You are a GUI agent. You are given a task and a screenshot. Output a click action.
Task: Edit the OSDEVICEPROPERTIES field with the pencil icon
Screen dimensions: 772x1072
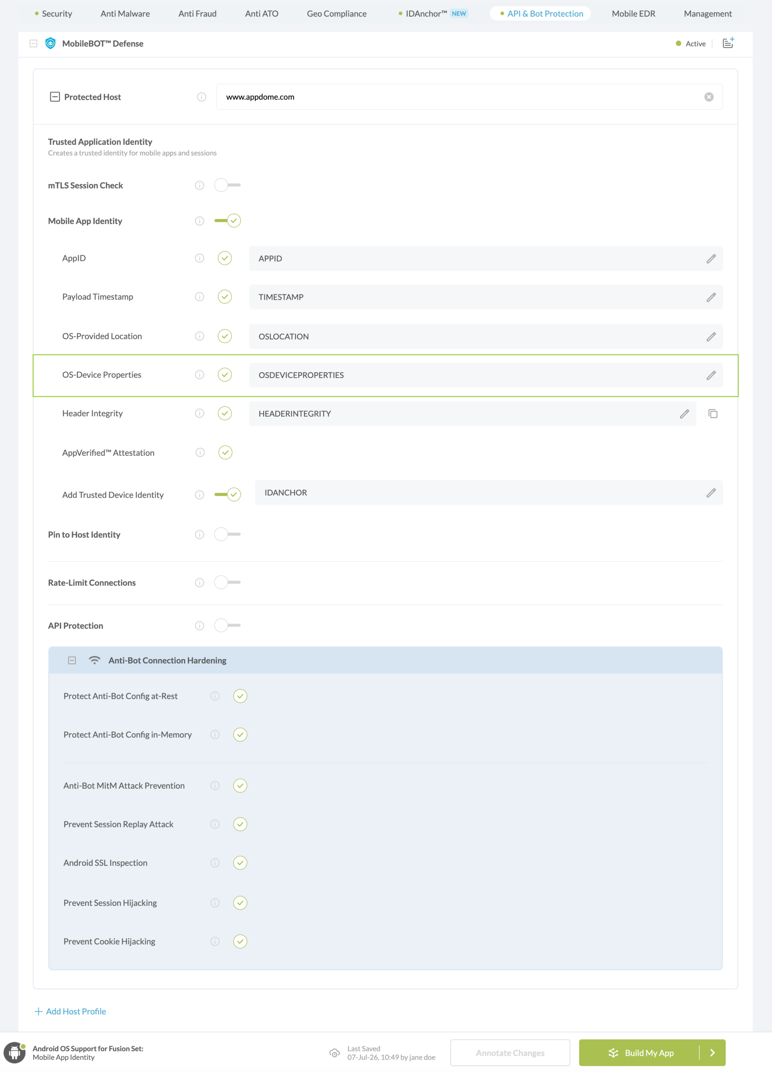(711, 375)
